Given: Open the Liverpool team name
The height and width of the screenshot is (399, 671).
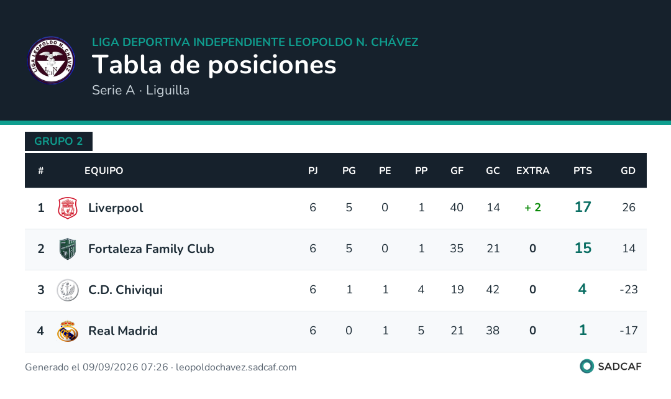Looking at the screenshot, I should [x=116, y=208].
